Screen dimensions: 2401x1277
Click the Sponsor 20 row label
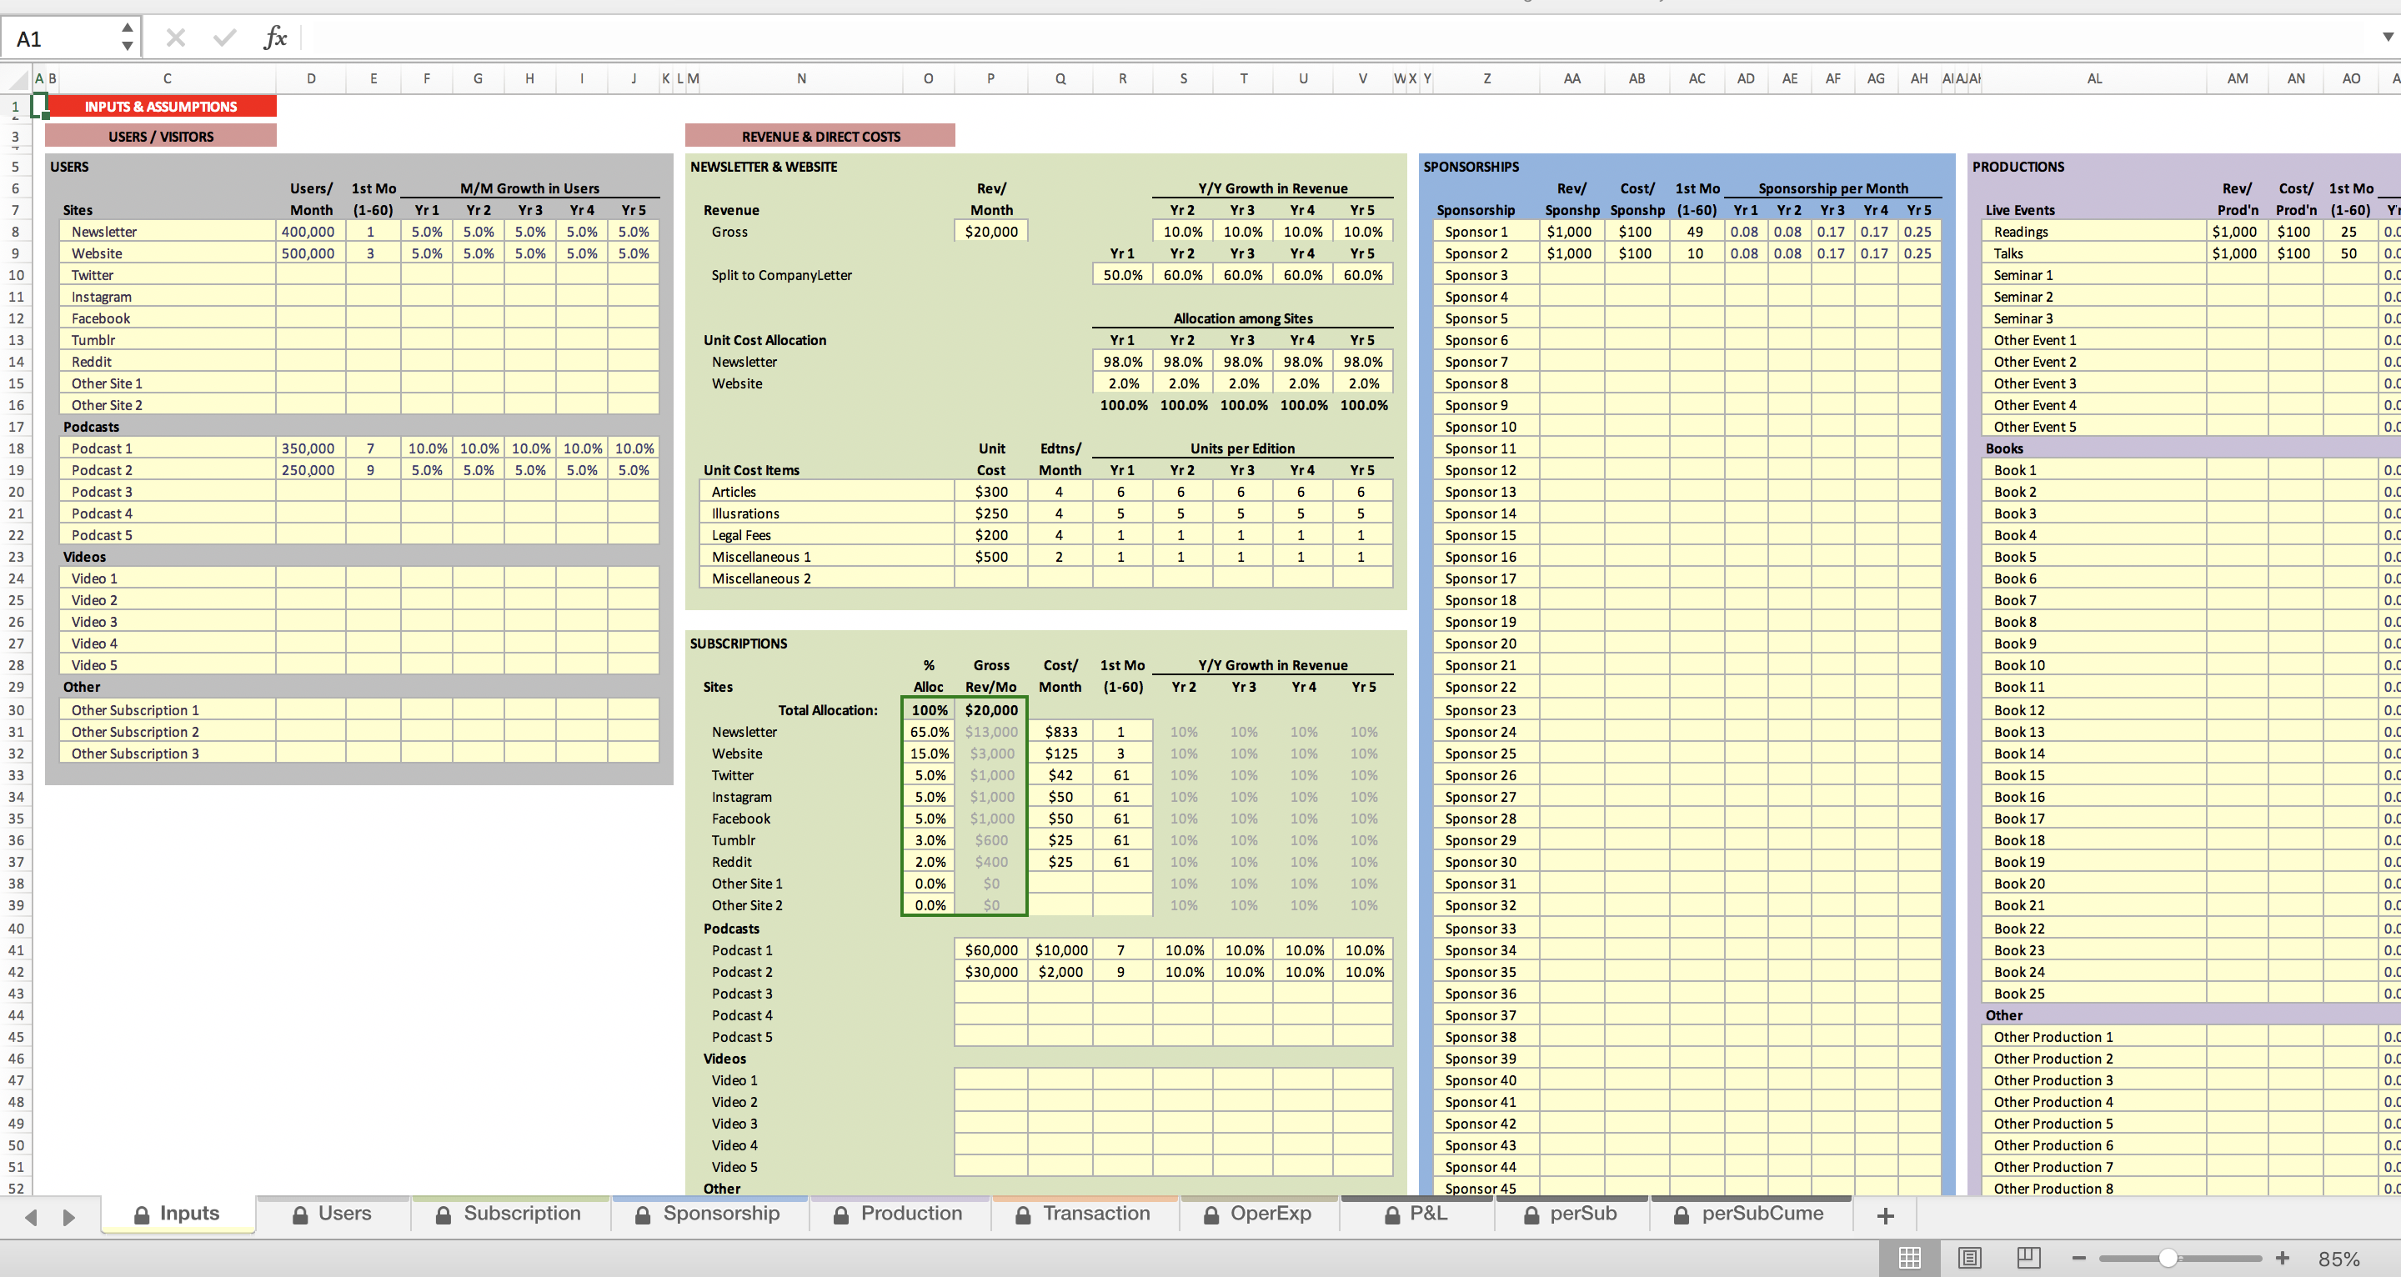(1480, 644)
